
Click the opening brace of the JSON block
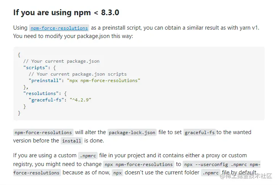coord(19,55)
